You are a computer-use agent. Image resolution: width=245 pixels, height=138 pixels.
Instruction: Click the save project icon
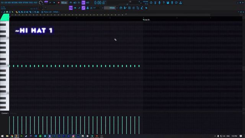pos(168,3)
